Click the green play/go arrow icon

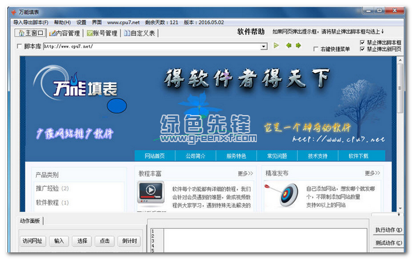(x=276, y=46)
